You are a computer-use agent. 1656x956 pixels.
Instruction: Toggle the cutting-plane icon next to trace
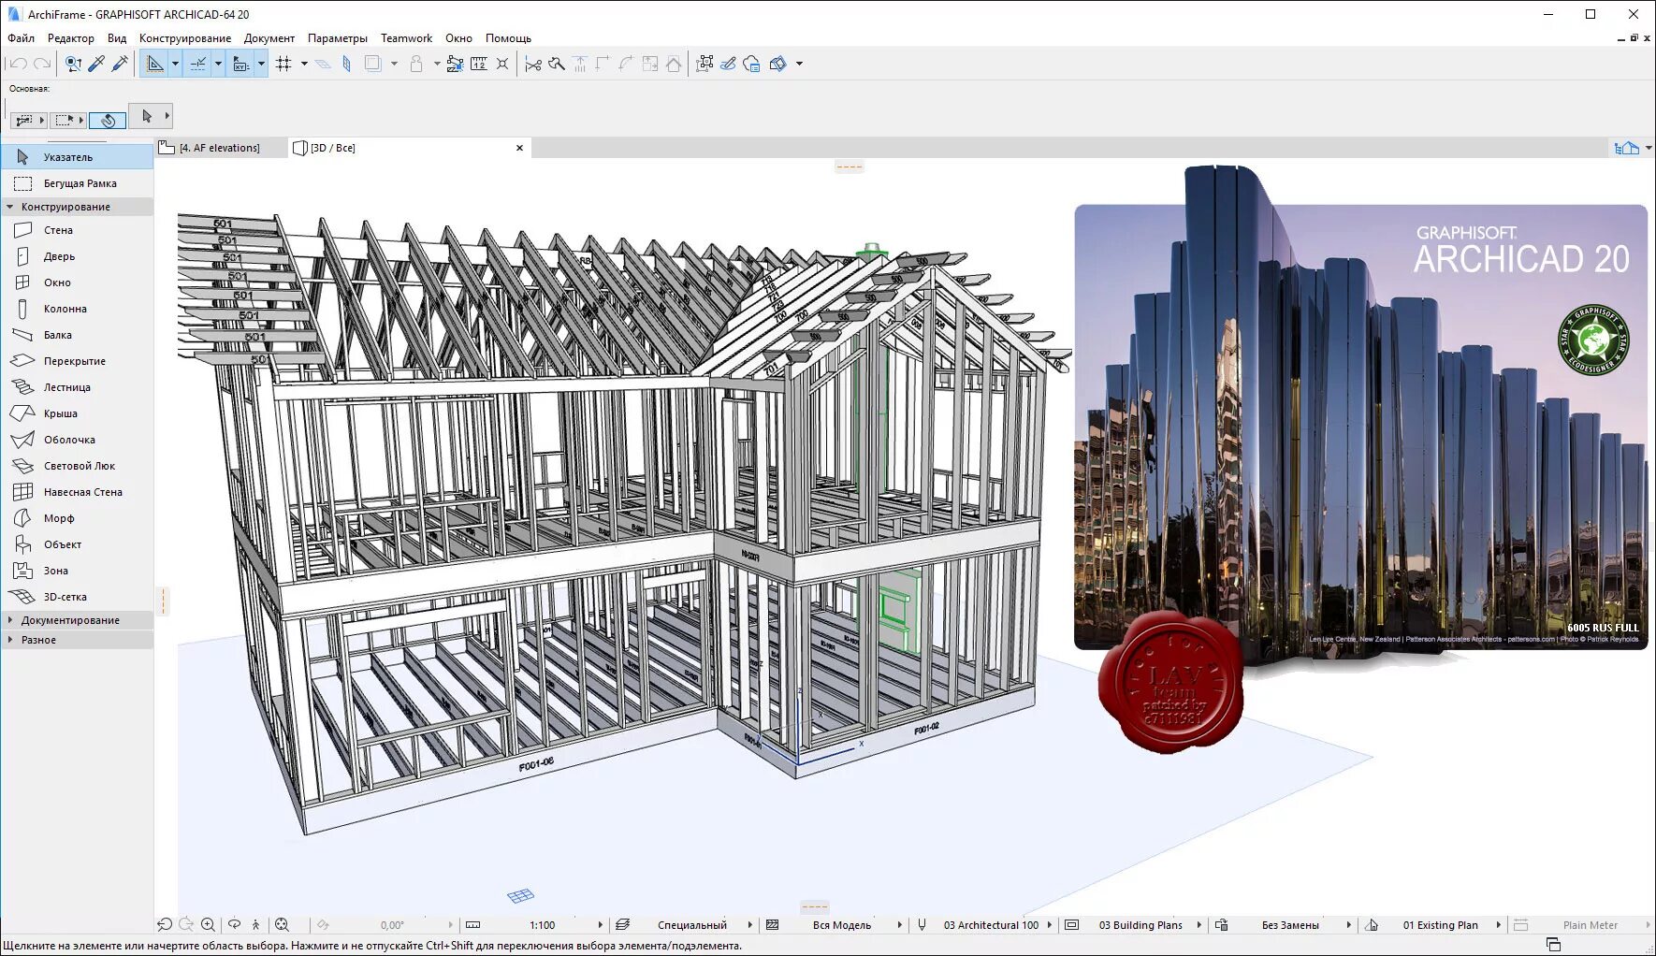(346, 64)
